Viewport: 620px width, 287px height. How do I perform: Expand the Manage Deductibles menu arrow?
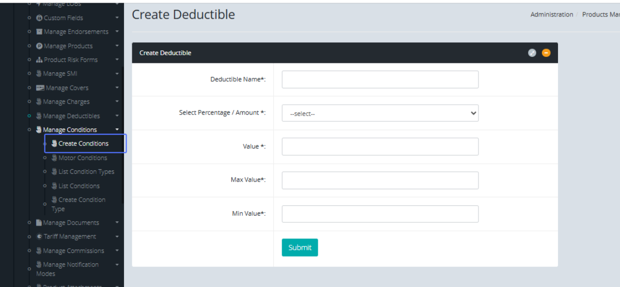117,116
